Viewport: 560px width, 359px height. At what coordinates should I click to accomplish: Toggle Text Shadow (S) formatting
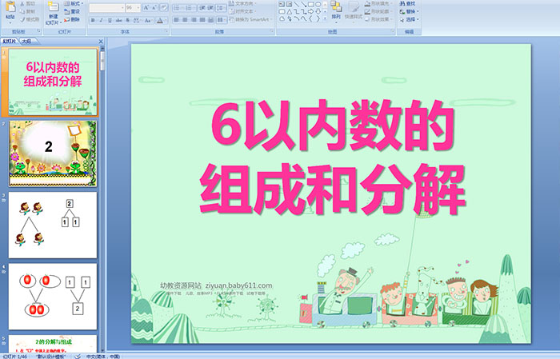[127, 20]
